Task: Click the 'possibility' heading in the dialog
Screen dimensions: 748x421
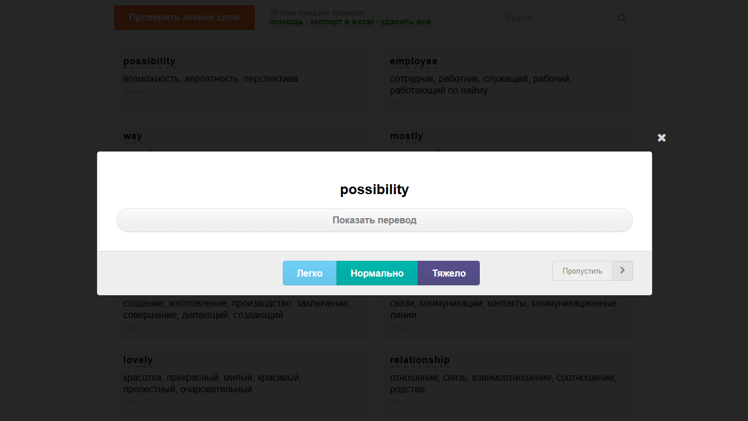Action: pyautogui.click(x=375, y=190)
